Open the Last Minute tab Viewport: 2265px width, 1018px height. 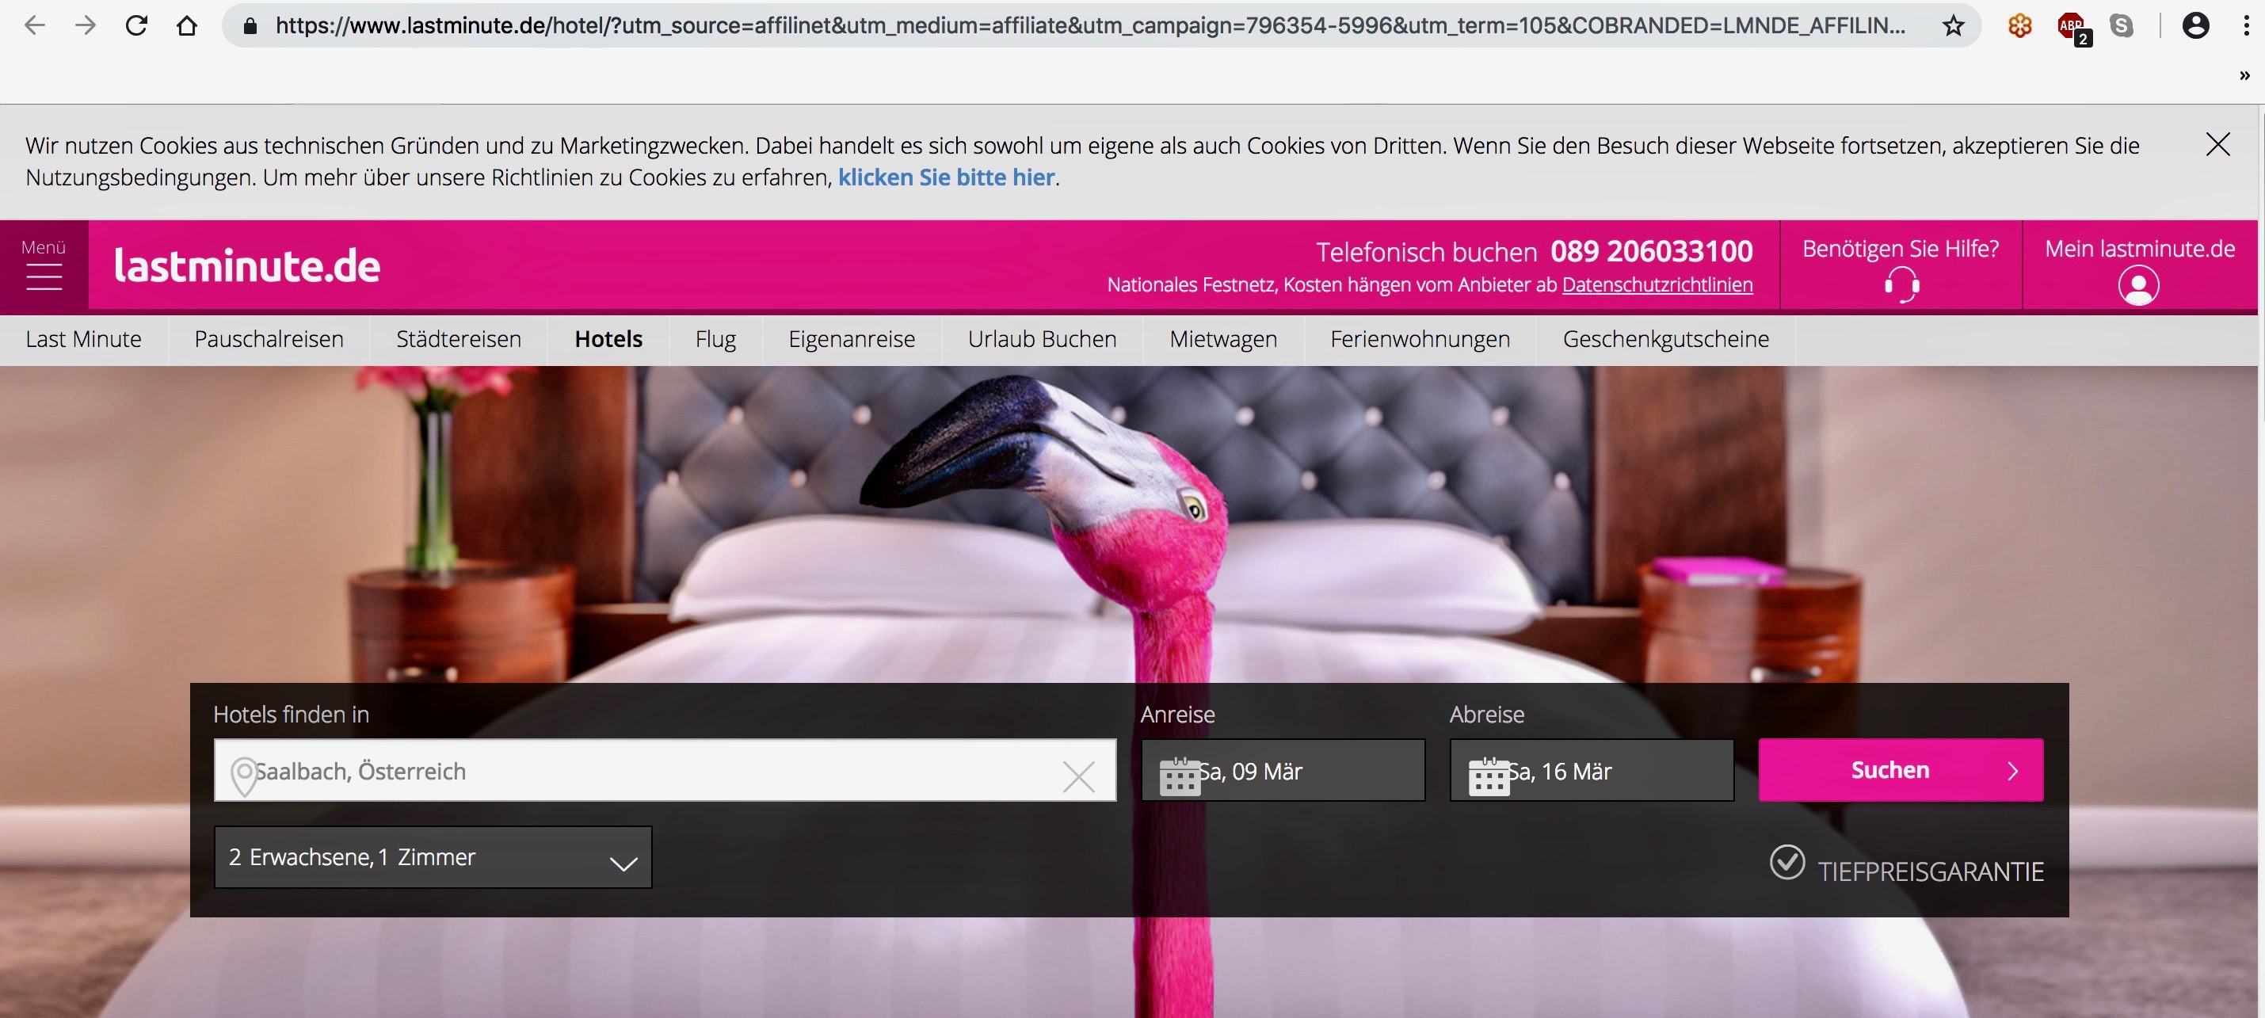pos(83,339)
